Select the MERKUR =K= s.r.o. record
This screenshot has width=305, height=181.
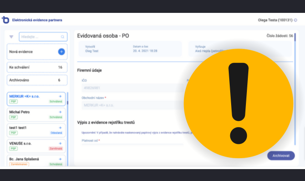36,99
